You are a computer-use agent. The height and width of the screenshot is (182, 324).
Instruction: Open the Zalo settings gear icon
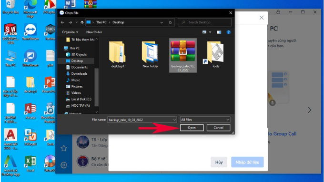pos(64,165)
